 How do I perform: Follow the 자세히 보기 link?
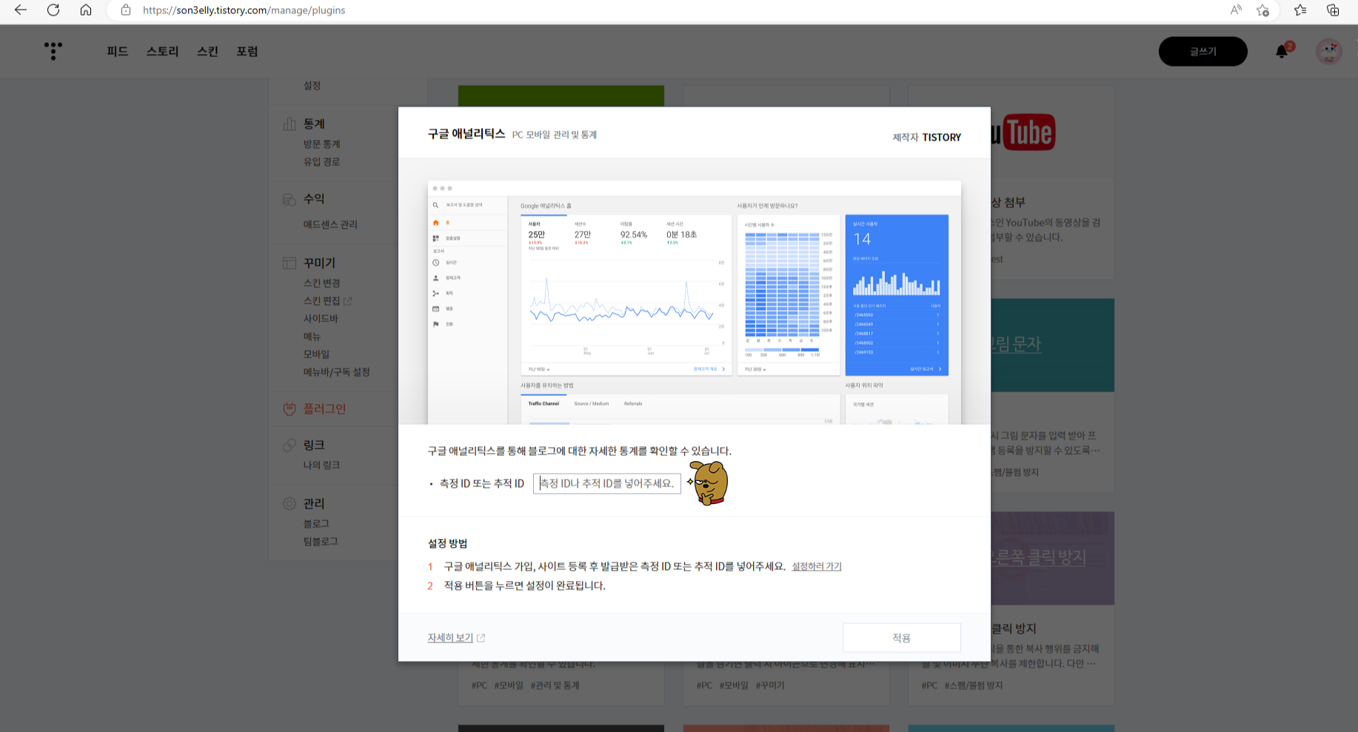tap(450, 637)
